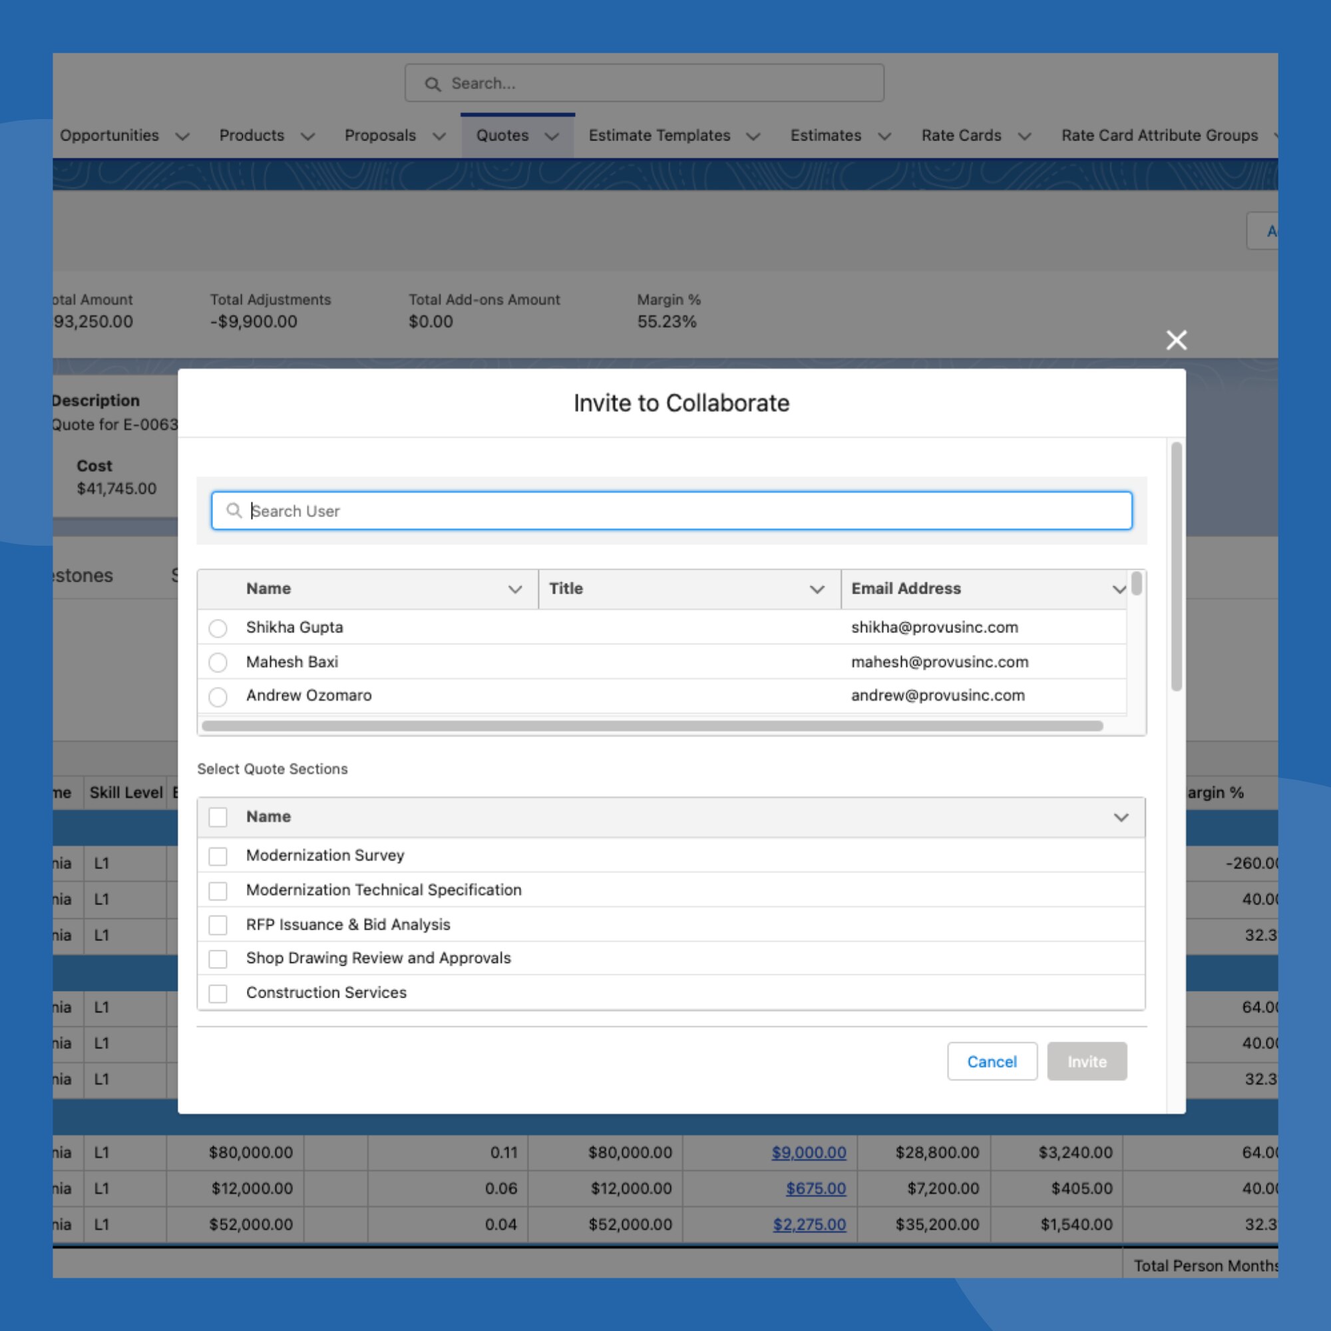
Task: Open the Rate Cards dropdown chevron
Action: 1024,136
